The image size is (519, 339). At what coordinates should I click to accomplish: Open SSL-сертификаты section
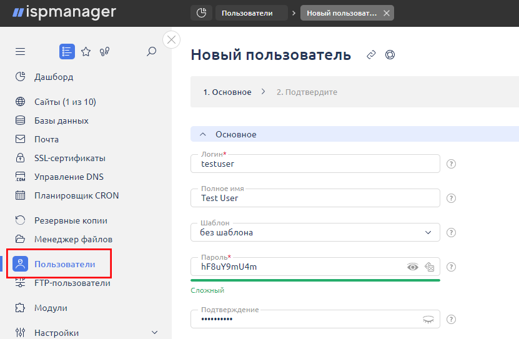click(x=70, y=158)
